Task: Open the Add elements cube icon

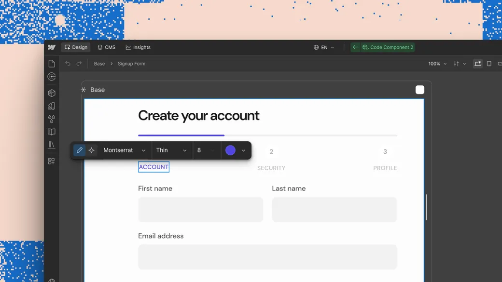Action: (52, 93)
